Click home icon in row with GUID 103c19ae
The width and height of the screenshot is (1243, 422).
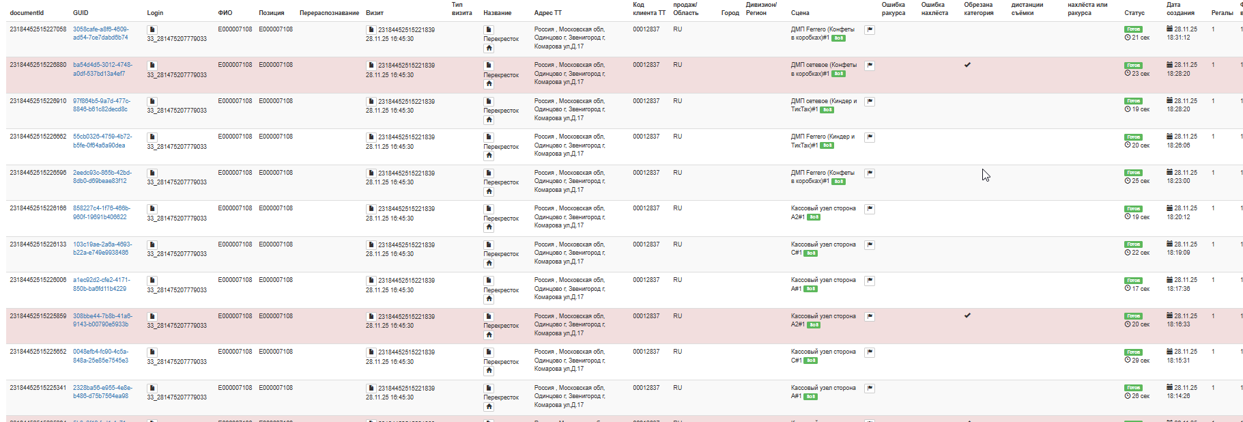[489, 264]
